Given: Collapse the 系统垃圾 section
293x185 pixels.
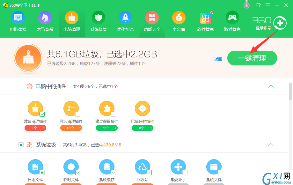Looking at the screenshot, I should (271, 144).
